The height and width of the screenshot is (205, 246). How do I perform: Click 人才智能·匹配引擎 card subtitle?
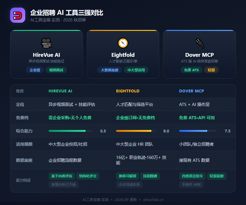coord(123,61)
